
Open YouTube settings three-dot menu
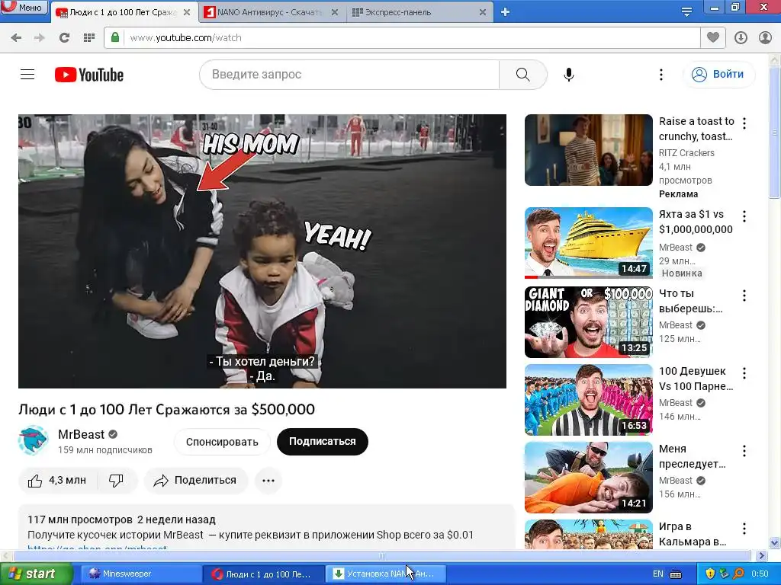(x=661, y=75)
